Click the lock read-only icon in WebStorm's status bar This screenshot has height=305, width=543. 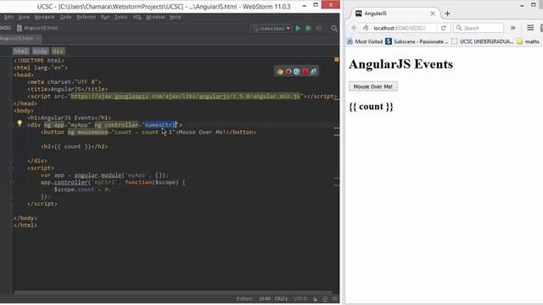315,299
